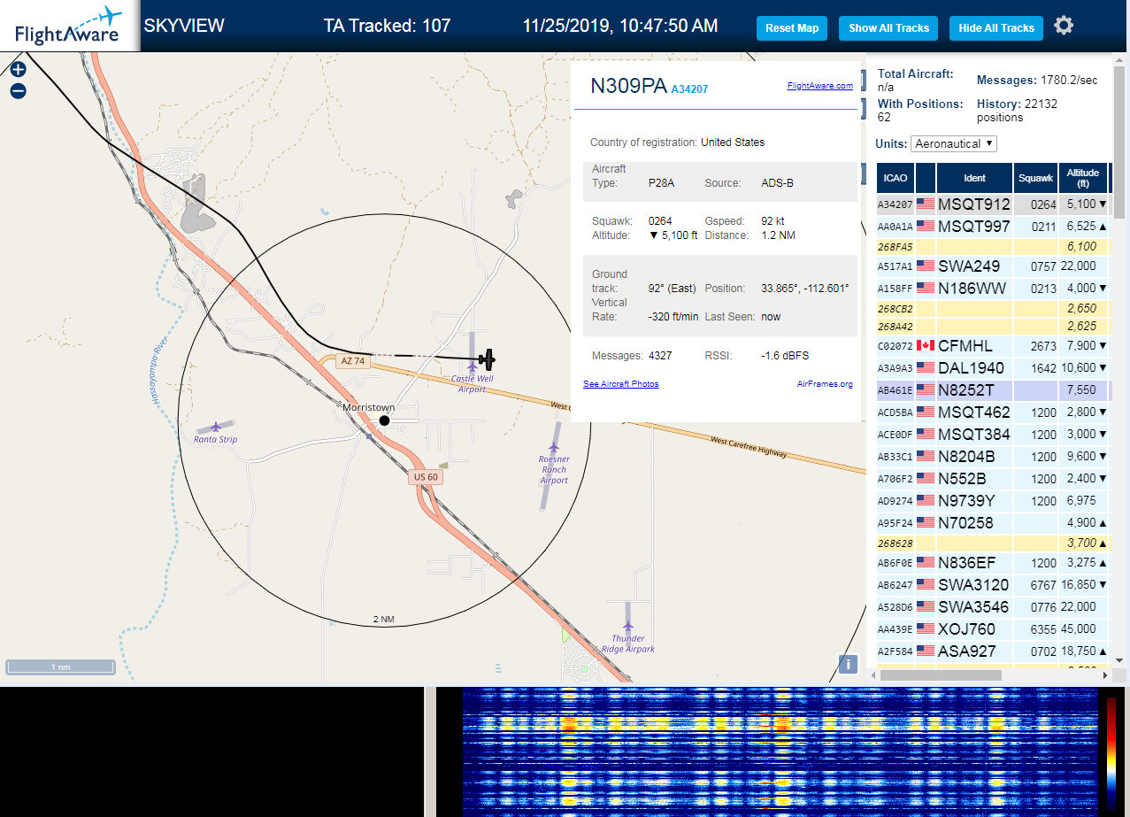The height and width of the screenshot is (817, 1130).
Task: Click the black receiver site dot near Morristown
Action: pos(384,420)
